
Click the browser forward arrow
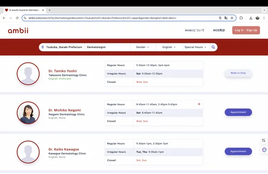(10, 18)
